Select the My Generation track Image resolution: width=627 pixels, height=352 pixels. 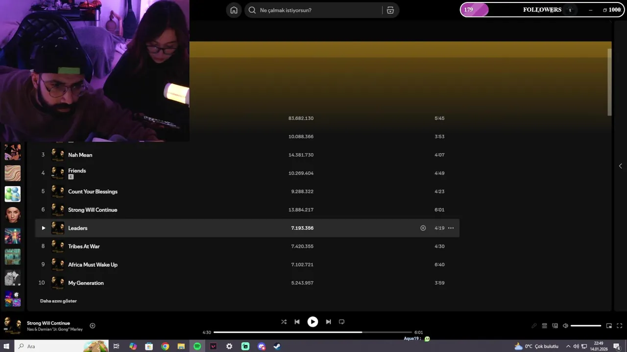[86, 283]
